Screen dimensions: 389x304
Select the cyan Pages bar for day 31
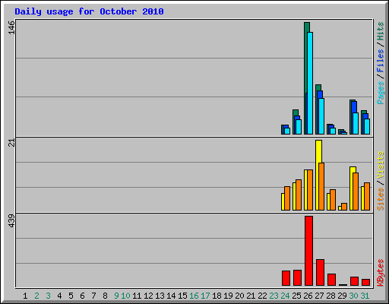point(367,126)
